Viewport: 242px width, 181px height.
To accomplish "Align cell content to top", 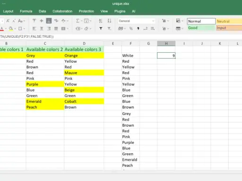I will [34, 21].
